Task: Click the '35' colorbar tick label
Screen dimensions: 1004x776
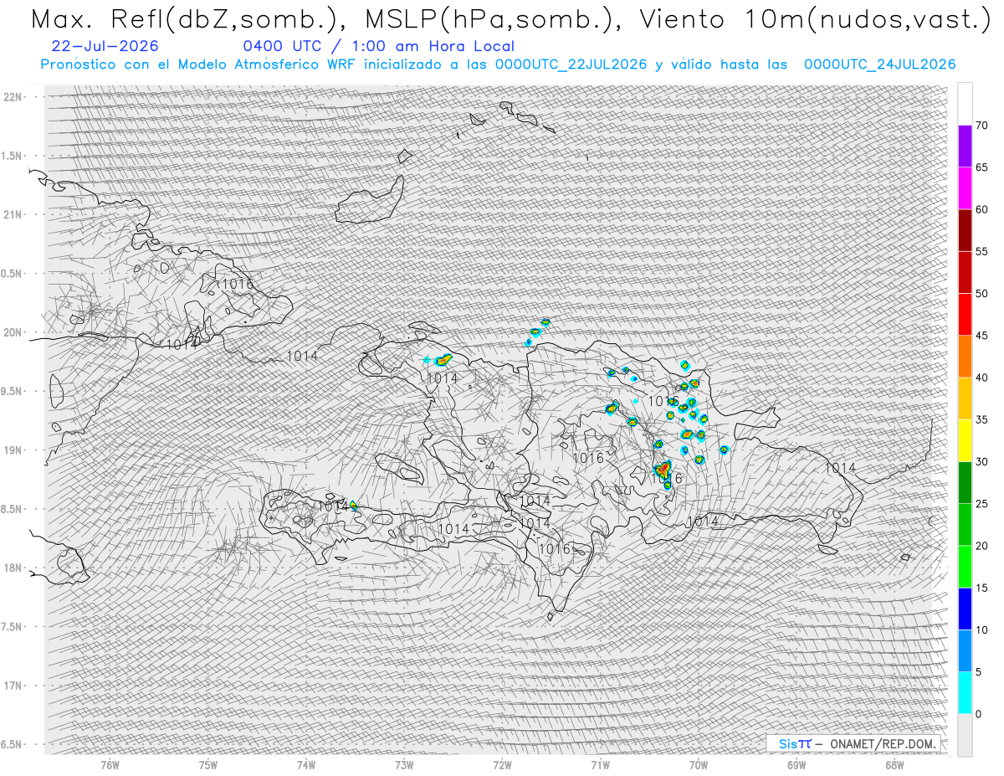Action: (x=981, y=419)
